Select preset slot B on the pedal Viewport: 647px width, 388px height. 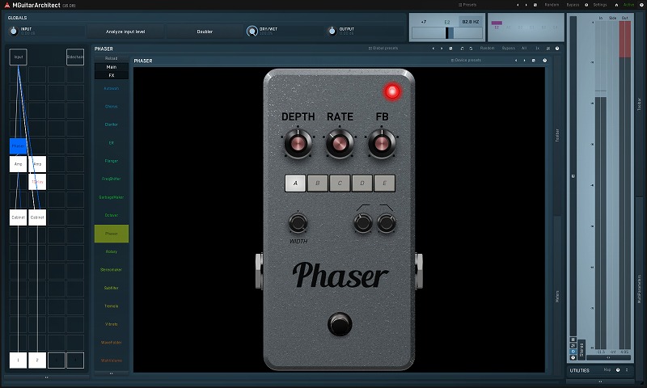coord(318,183)
